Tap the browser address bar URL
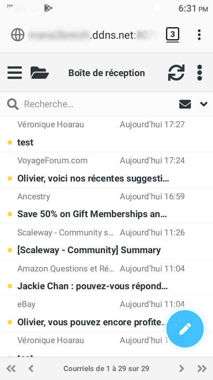The height and width of the screenshot is (380, 213). 93,36
